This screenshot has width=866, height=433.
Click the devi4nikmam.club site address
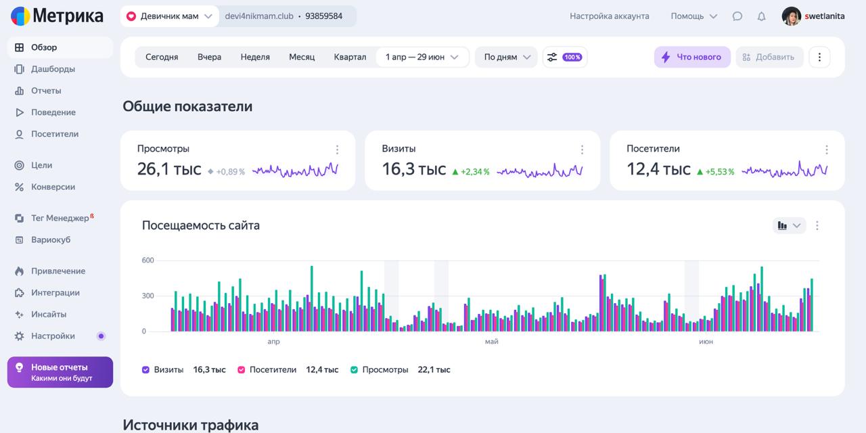pyautogui.click(x=259, y=16)
